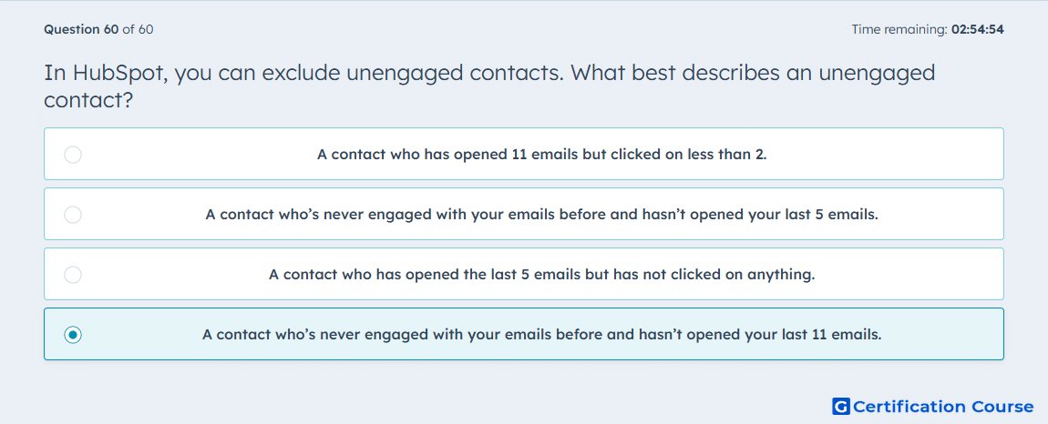
Task: Choose radio for 'hasn't opened your last 5 emails'
Action: (x=73, y=215)
